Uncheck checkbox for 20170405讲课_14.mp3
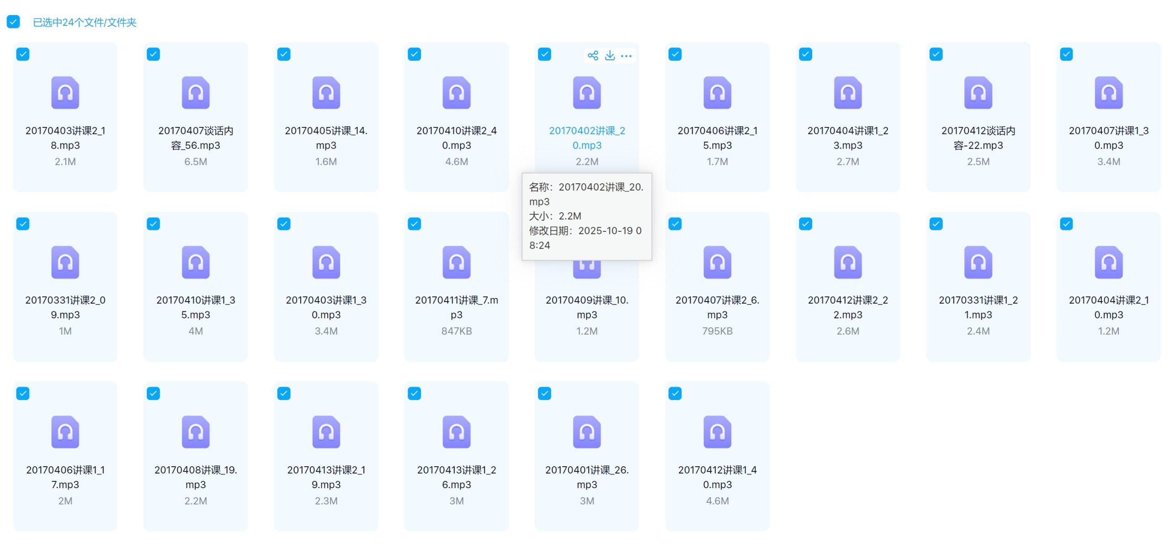 (x=284, y=54)
